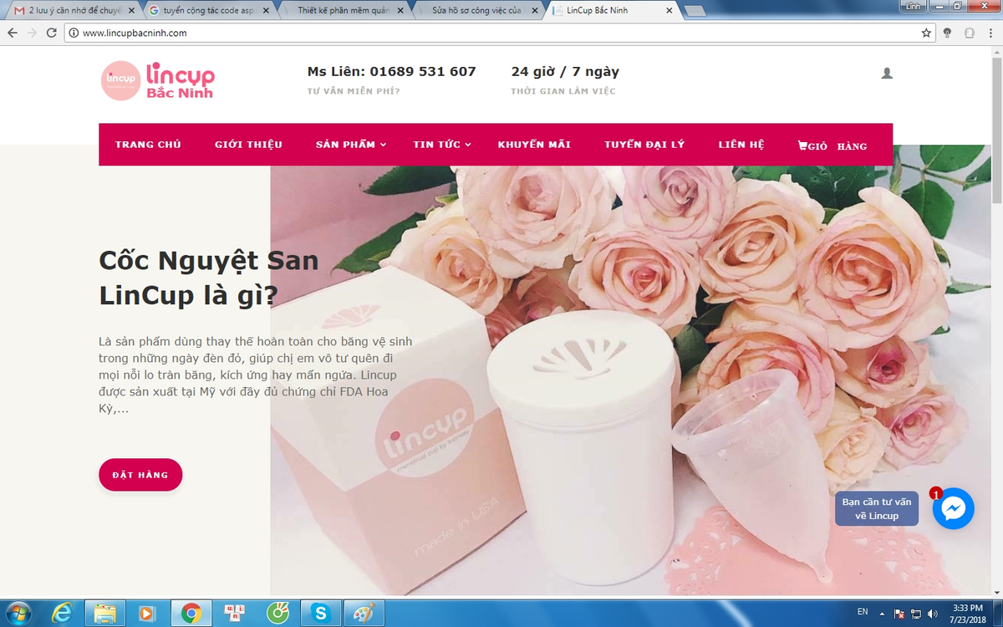
Task: Expand the SẢN PHẨM dropdown menu
Action: [351, 145]
